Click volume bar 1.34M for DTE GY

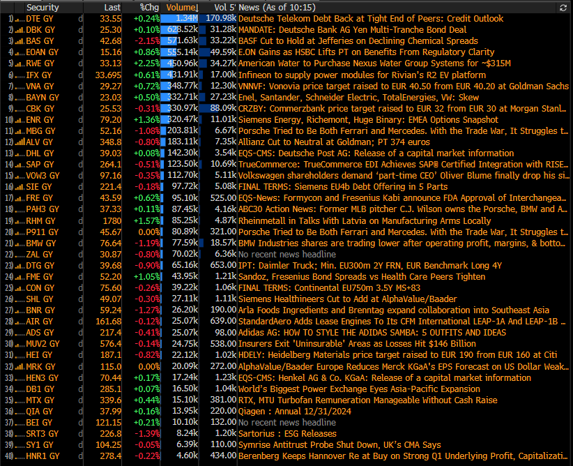pyautogui.click(x=179, y=19)
